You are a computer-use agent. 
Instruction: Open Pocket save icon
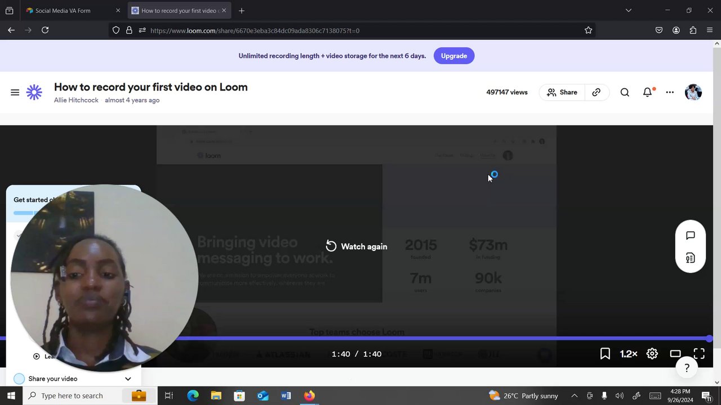(659, 30)
